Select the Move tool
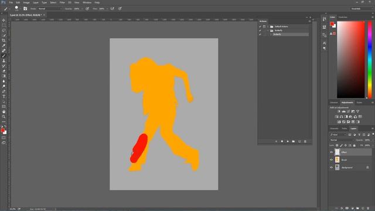Viewport: 375px width, 211px height. pos(4,20)
